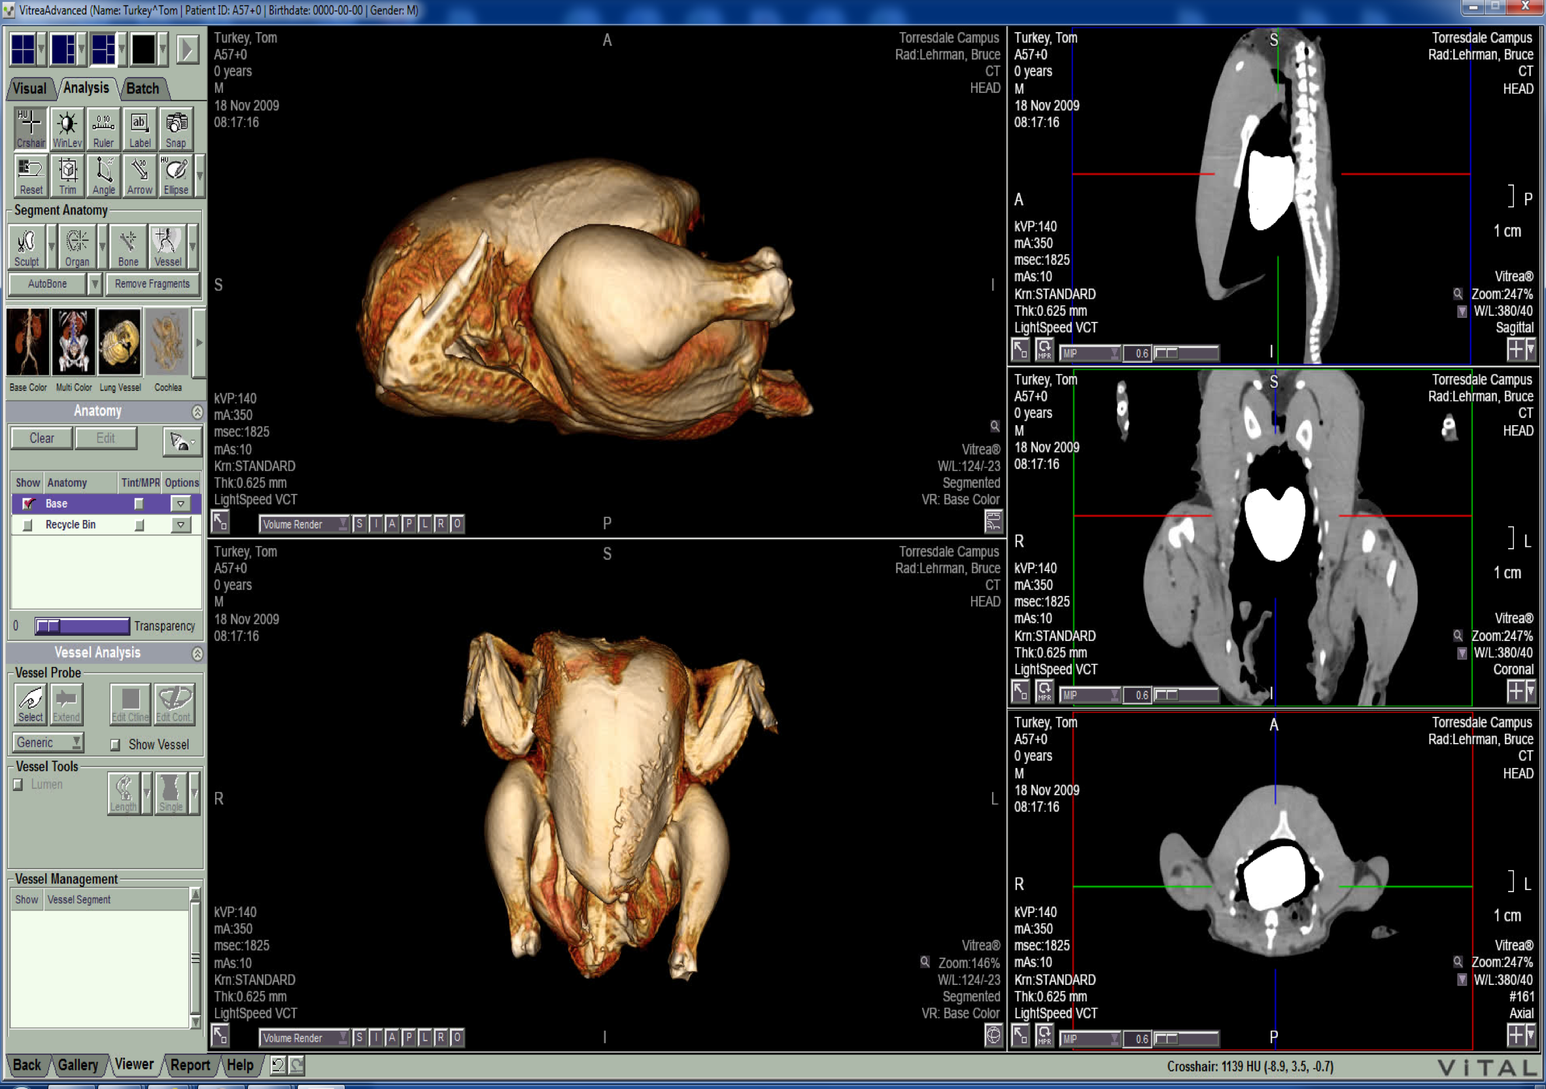Image resolution: width=1546 pixels, height=1089 pixels.
Task: Choose the Ellipse HU tool
Action: [x=176, y=176]
